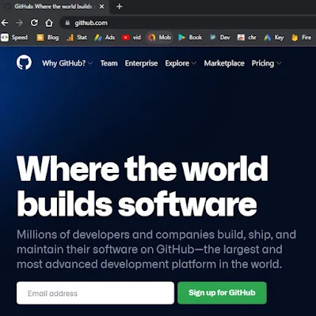Open the Fire bookmark
316x316 pixels.
pos(302,38)
